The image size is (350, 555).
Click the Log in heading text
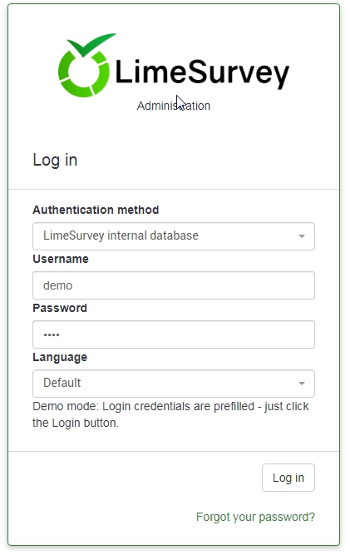[x=55, y=160]
